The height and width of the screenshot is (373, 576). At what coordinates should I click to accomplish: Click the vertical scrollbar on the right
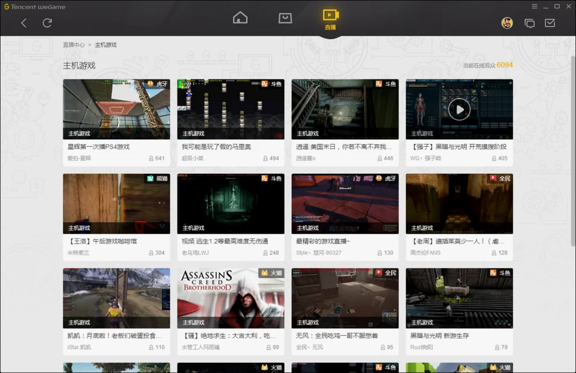click(x=573, y=151)
